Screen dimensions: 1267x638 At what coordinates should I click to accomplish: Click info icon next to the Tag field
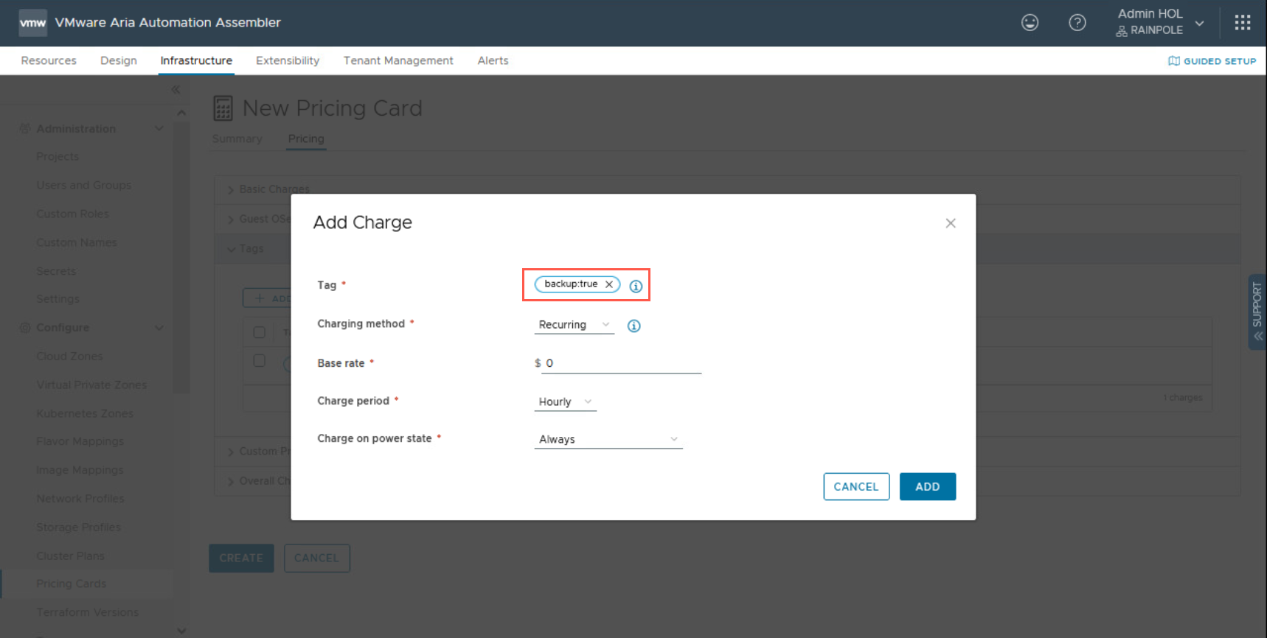point(636,286)
